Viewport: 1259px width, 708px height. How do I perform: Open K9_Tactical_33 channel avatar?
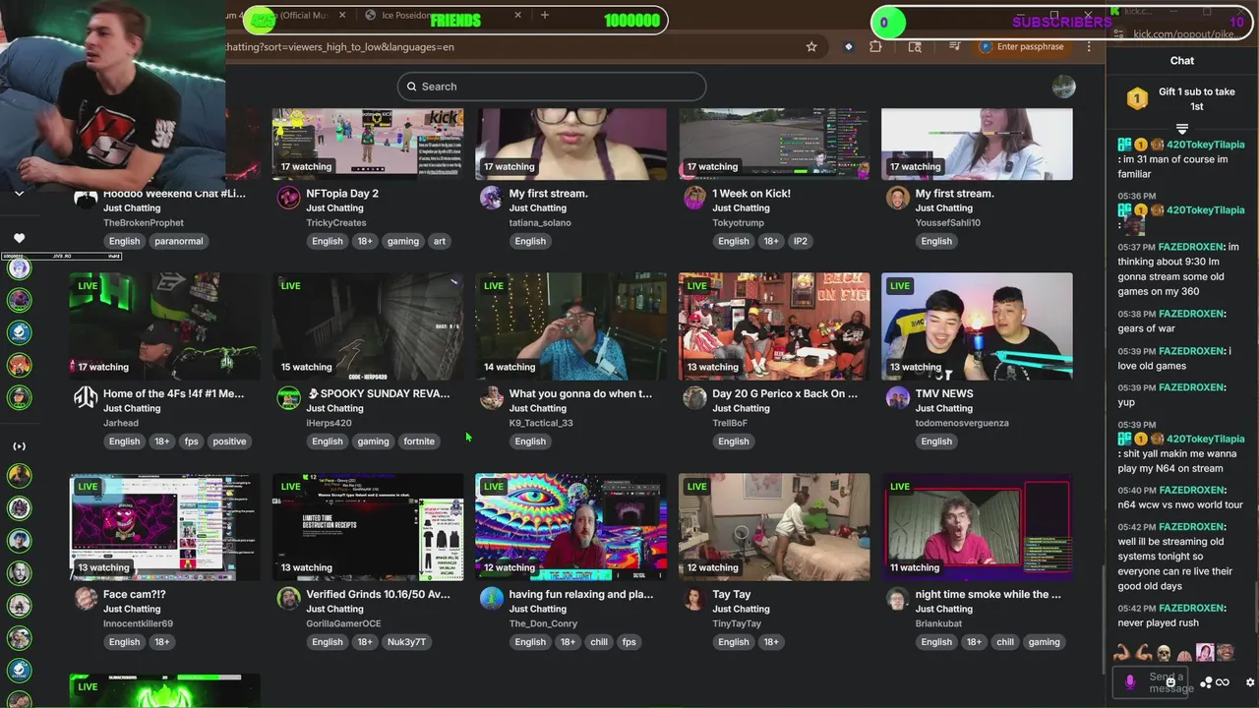[x=492, y=397]
